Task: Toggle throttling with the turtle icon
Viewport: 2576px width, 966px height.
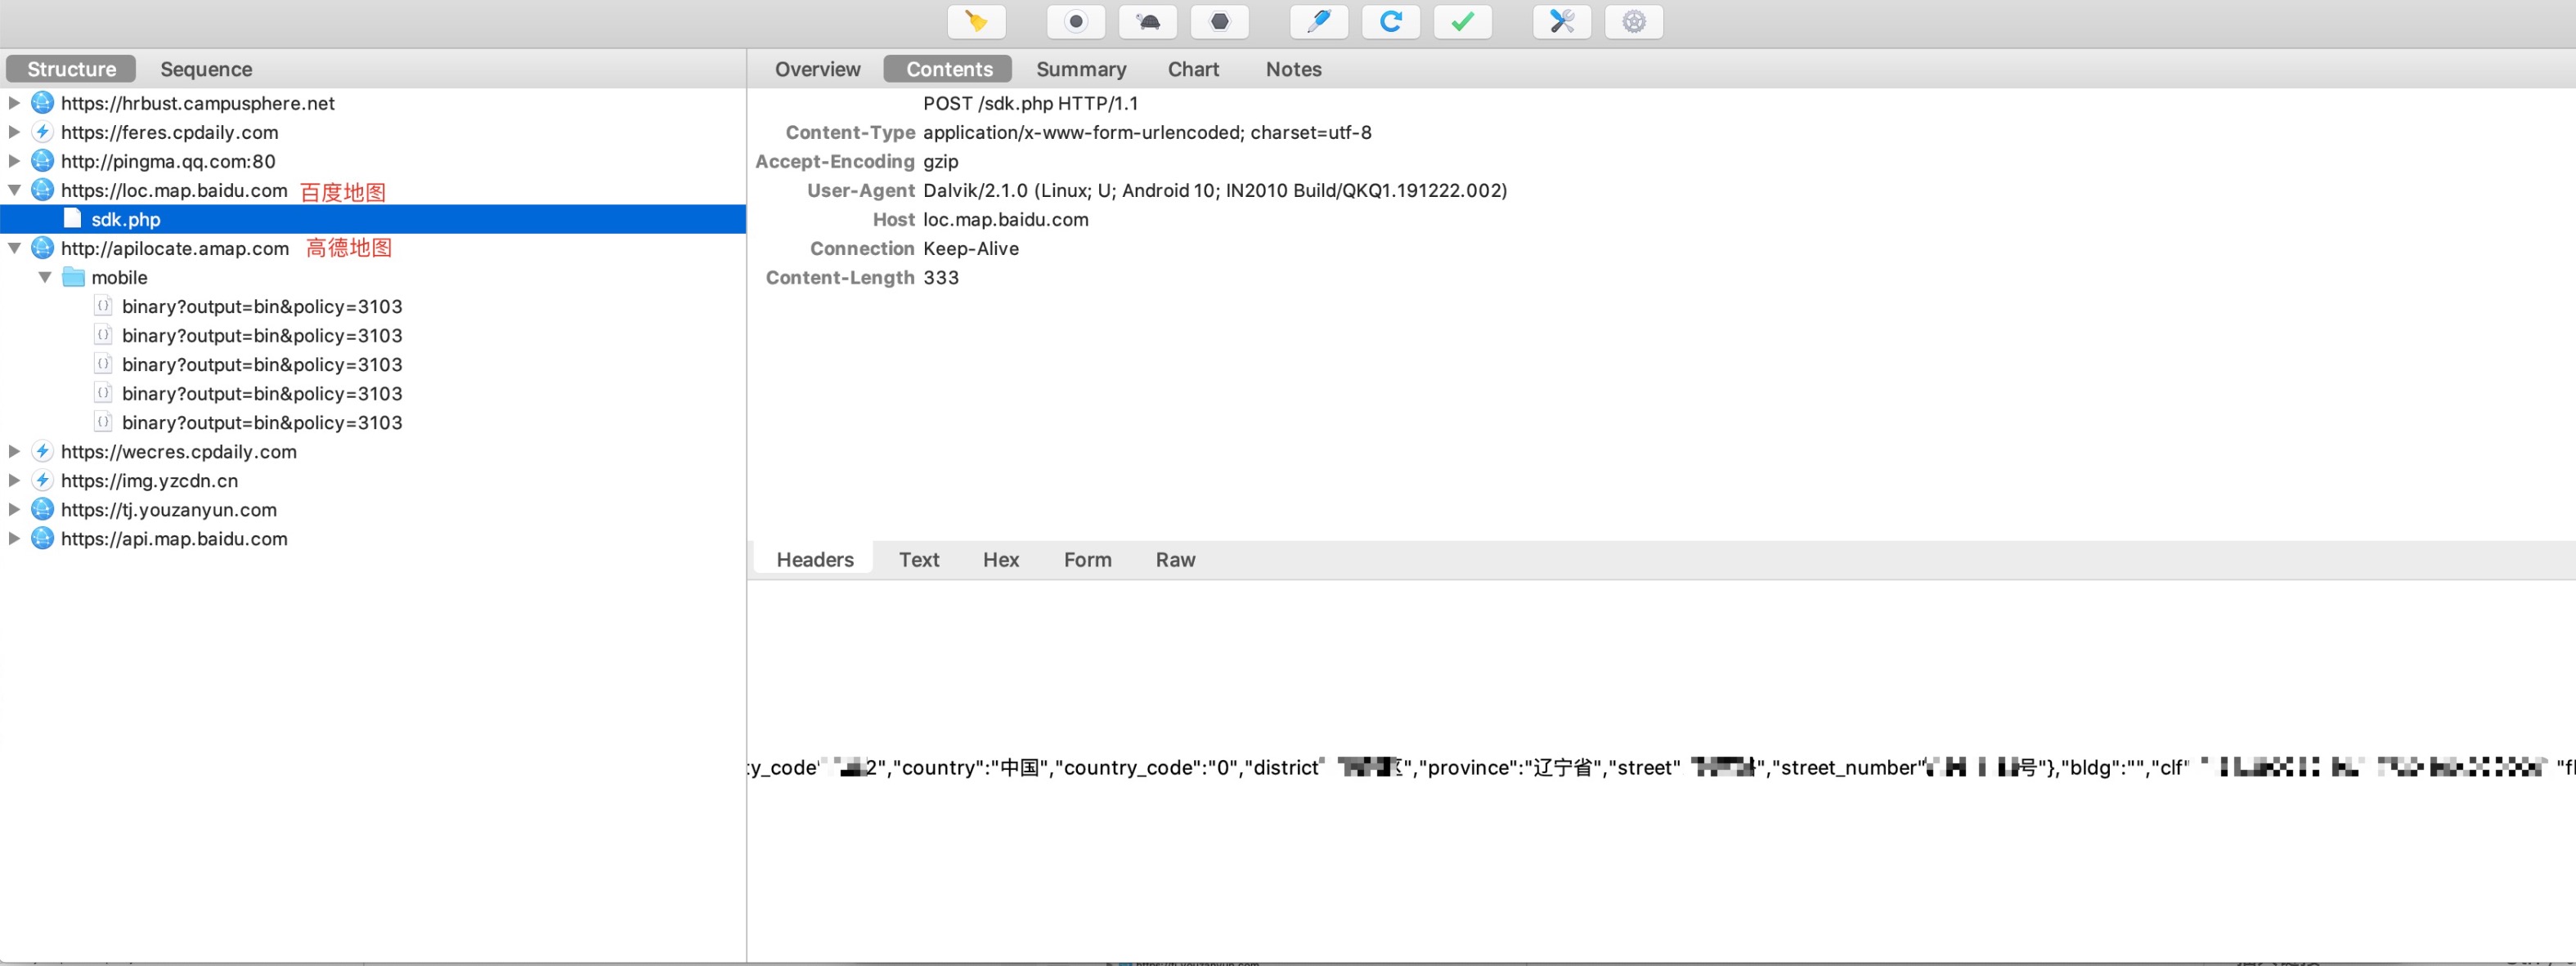Action: (1148, 21)
